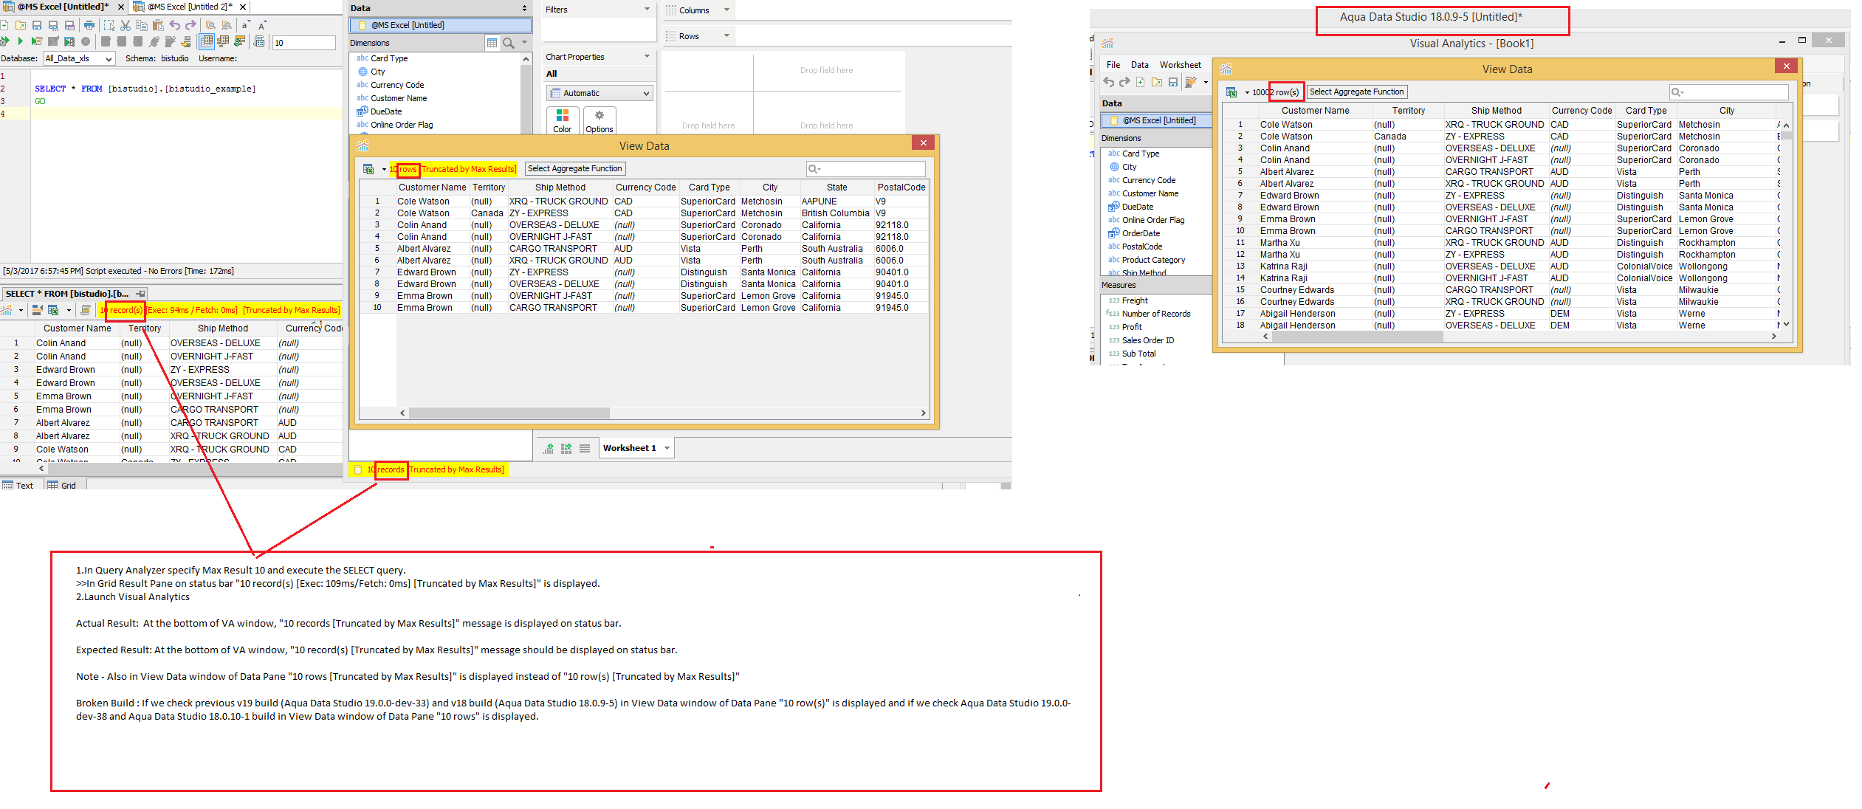The width and height of the screenshot is (1862, 809).
Task: Open the Database All_Data_xls dropdown
Action: pos(109,59)
